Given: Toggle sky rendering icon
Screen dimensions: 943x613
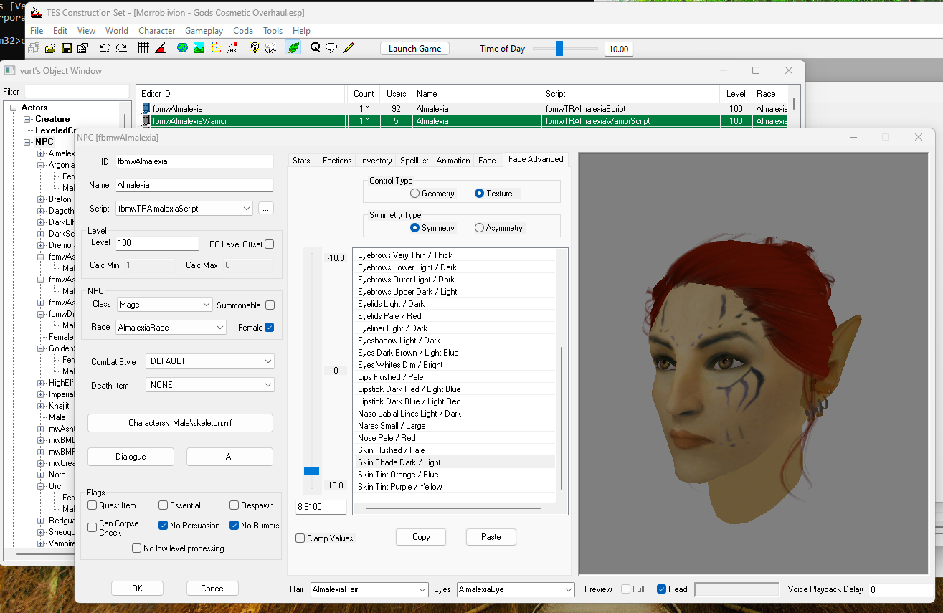Looking at the screenshot, I should point(270,48).
